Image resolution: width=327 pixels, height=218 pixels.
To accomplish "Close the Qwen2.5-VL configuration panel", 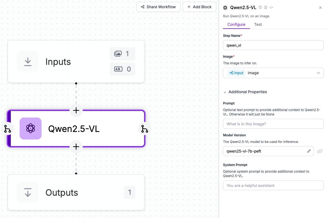I will [320, 8].
